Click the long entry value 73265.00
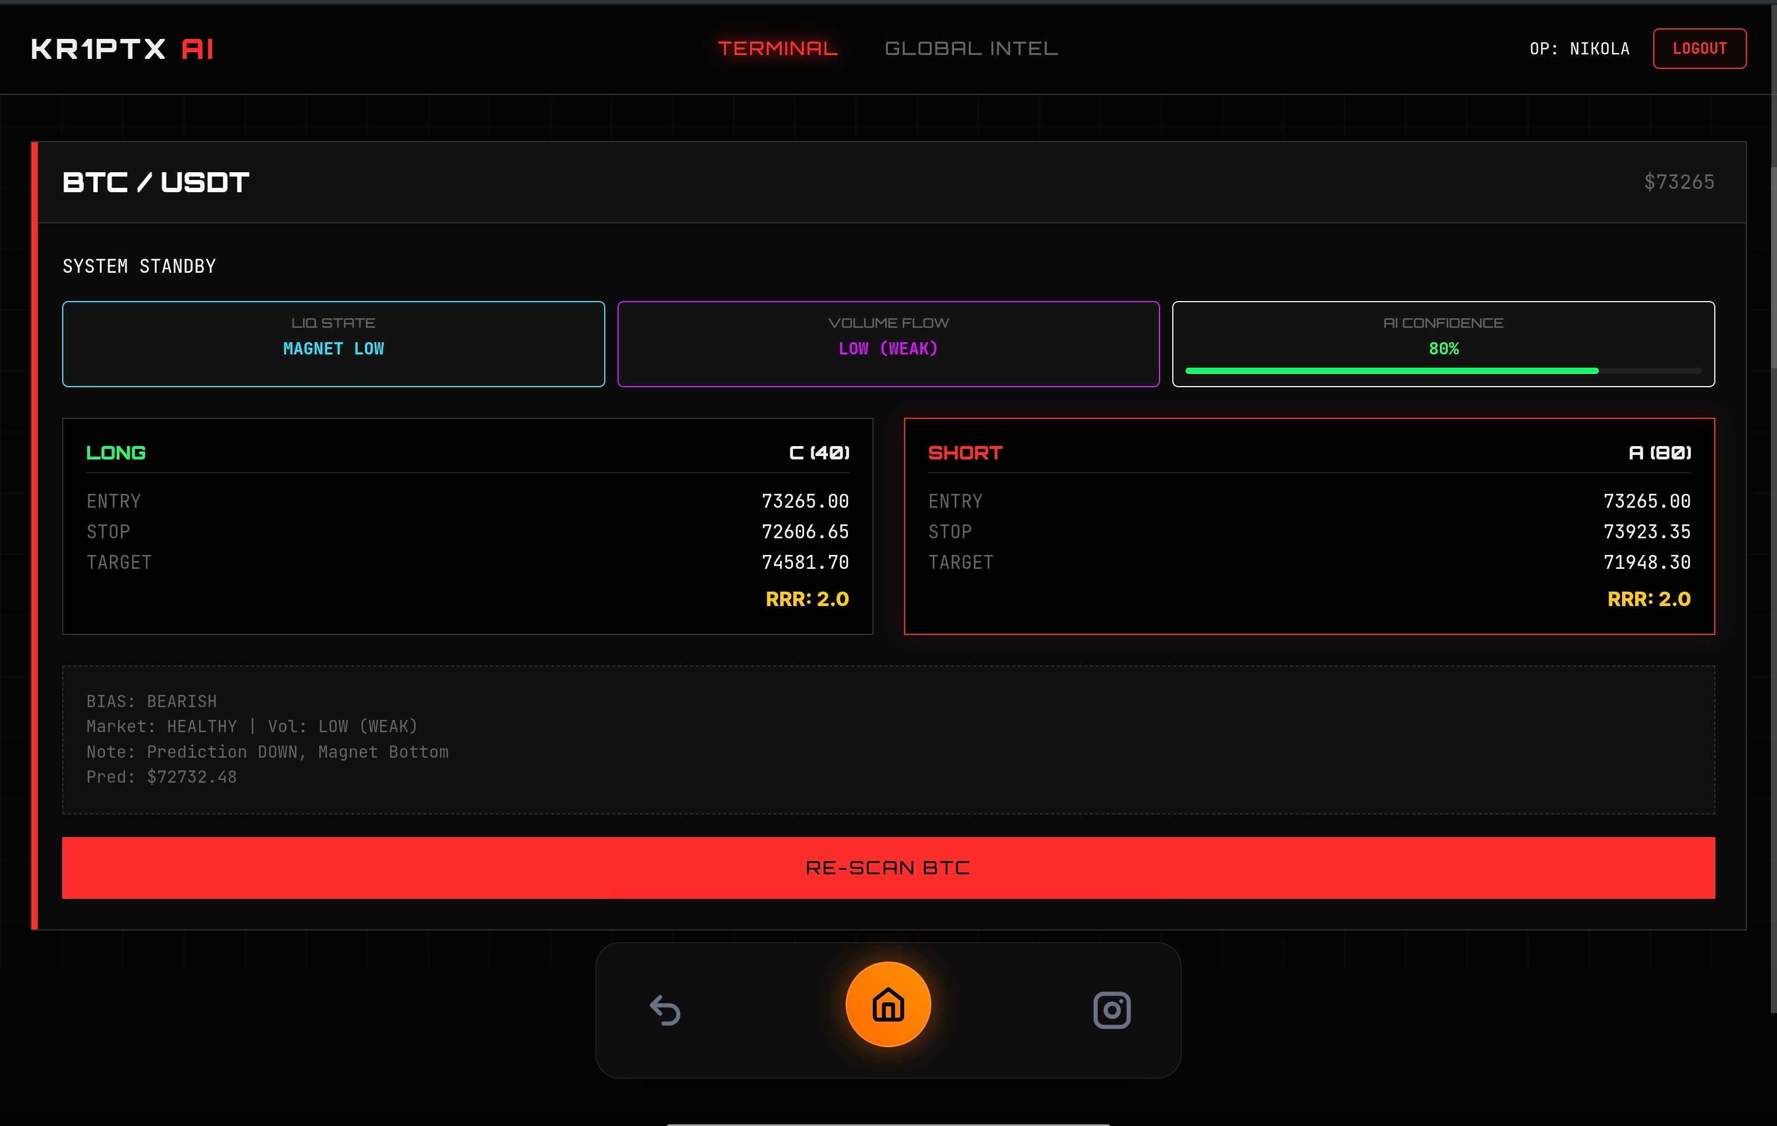1777x1126 pixels. point(805,502)
